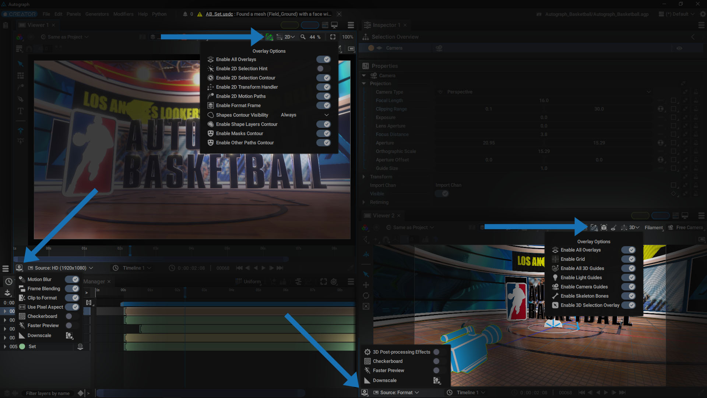Click the Set layer lock icon
Image resolution: width=707 pixels, height=398 pixels.
(80, 346)
